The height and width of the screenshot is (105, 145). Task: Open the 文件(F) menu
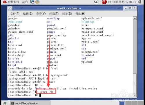pos(15,14)
